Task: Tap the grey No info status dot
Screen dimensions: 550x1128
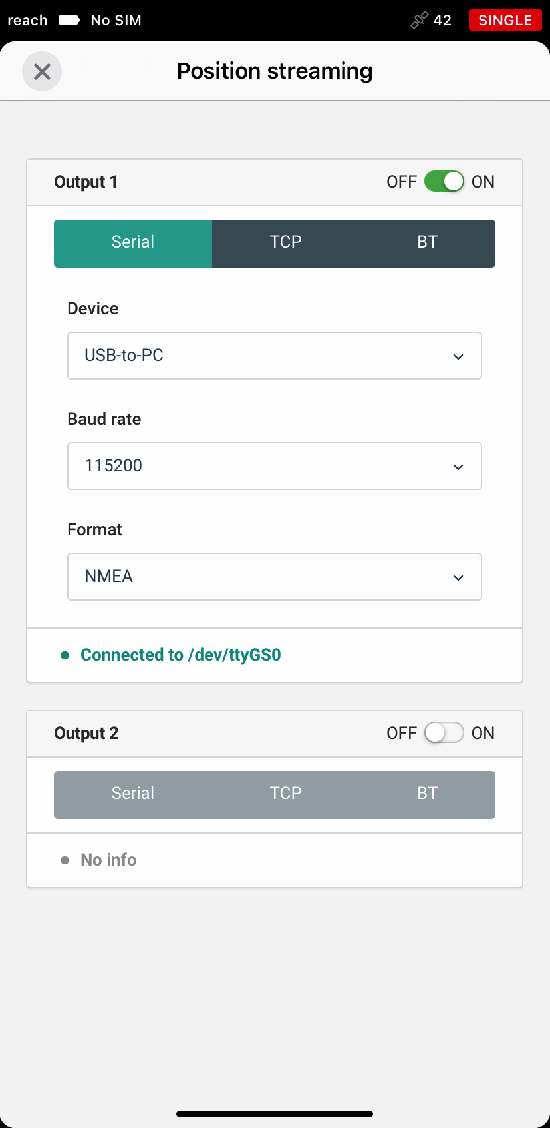Action: coord(65,860)
